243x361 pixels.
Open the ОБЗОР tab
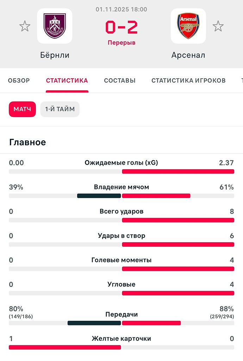(19, 81)
